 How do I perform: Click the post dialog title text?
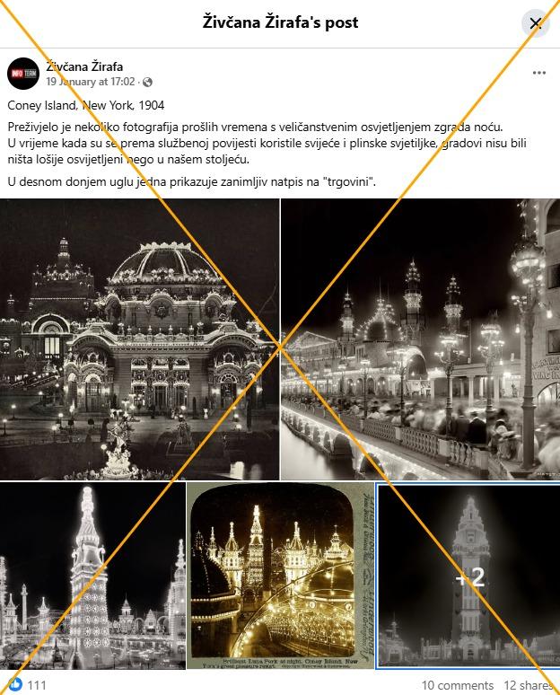[x=280, y=22]
